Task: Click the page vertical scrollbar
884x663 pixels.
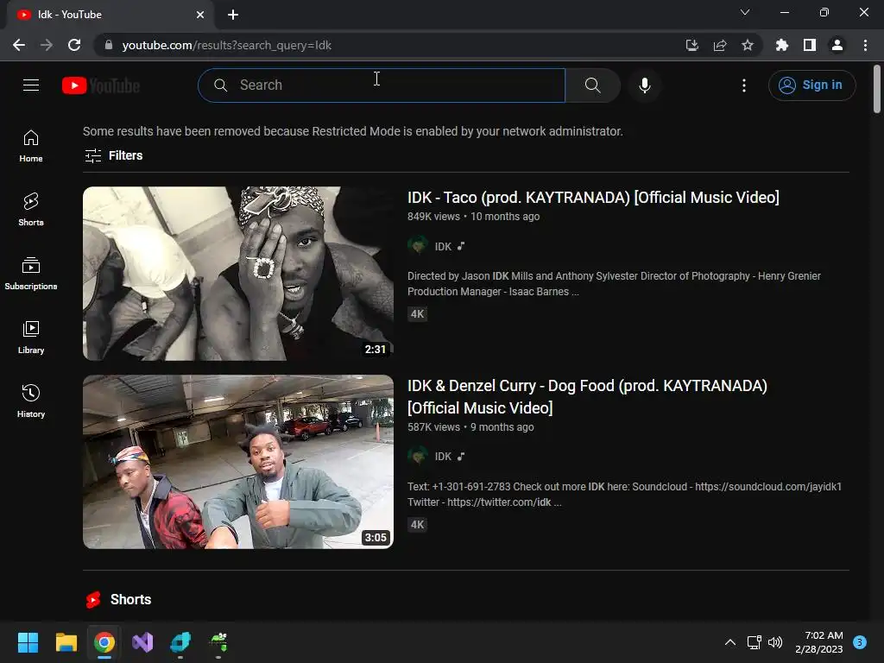Action: (x=877, y=89)
